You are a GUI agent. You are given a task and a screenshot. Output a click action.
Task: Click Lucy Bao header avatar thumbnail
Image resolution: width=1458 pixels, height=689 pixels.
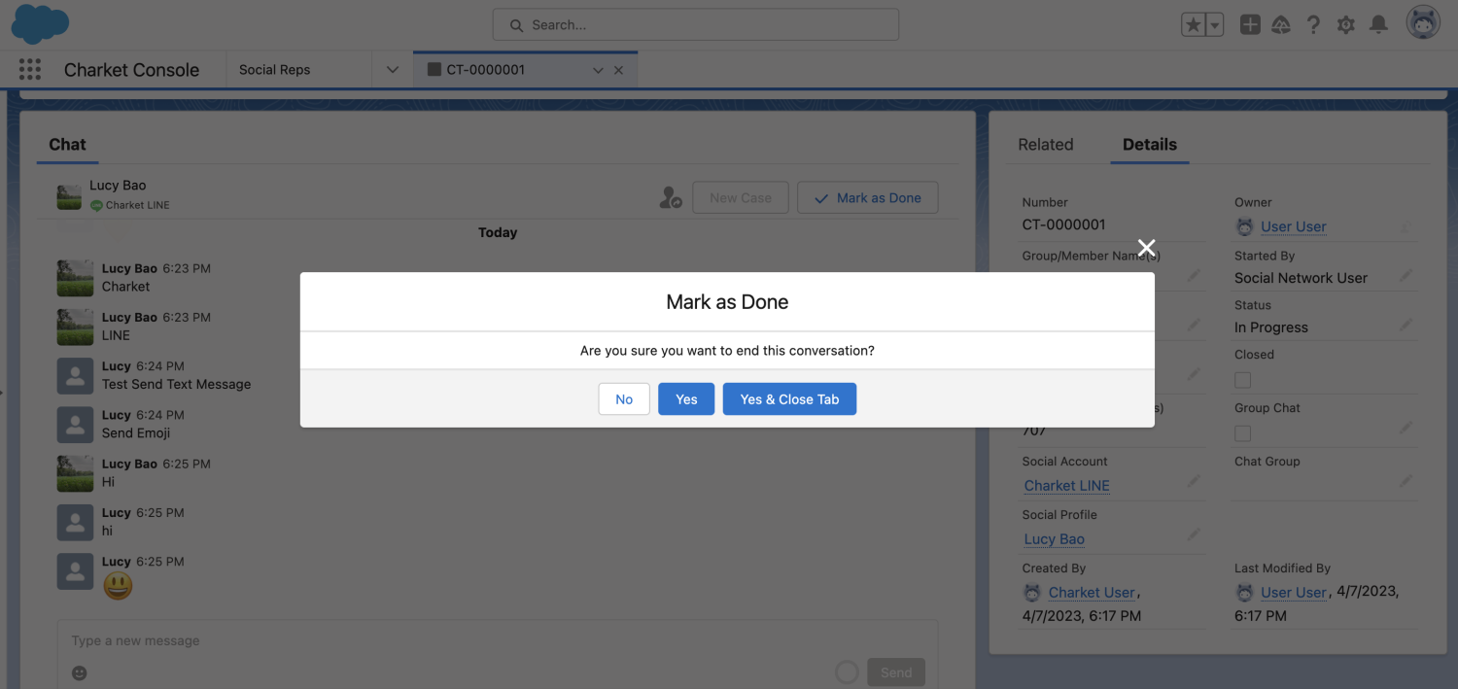(69, 196)
